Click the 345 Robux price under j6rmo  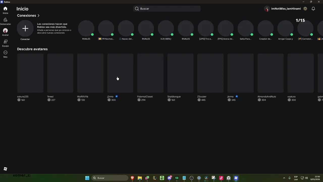tap(231, 100)
